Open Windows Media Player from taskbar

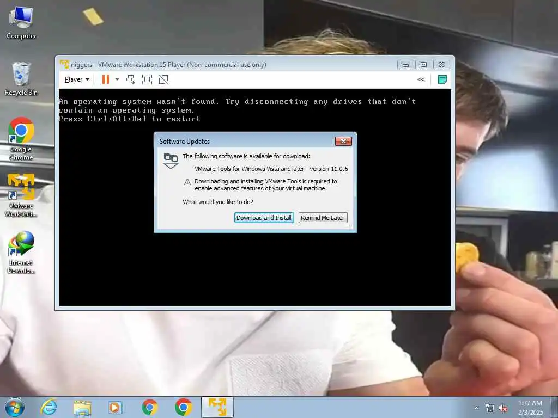115,407
